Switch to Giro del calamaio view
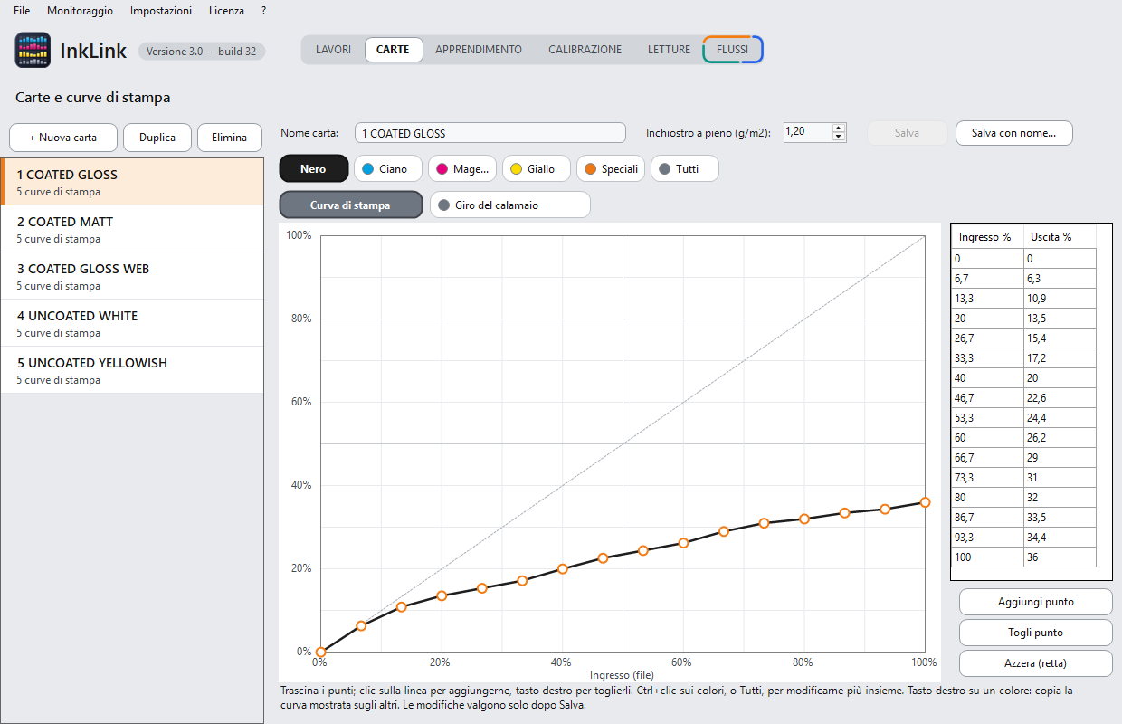Image resolution: width=1122 pixels, height=724 pixels. tap(510, 205)
